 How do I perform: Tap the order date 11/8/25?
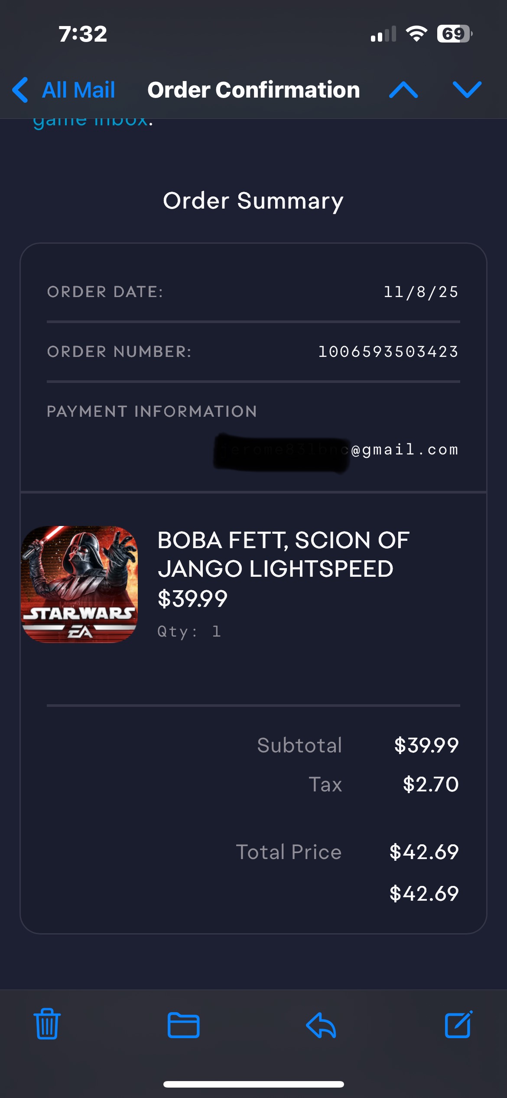(x=421, y=292)
